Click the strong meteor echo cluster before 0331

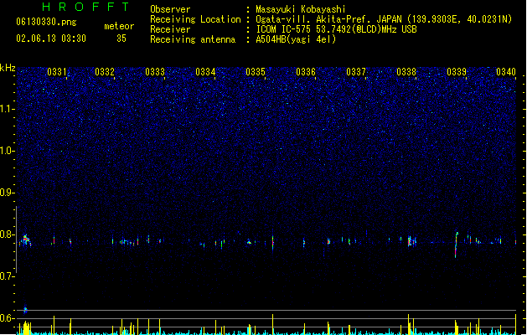(26, 240)
